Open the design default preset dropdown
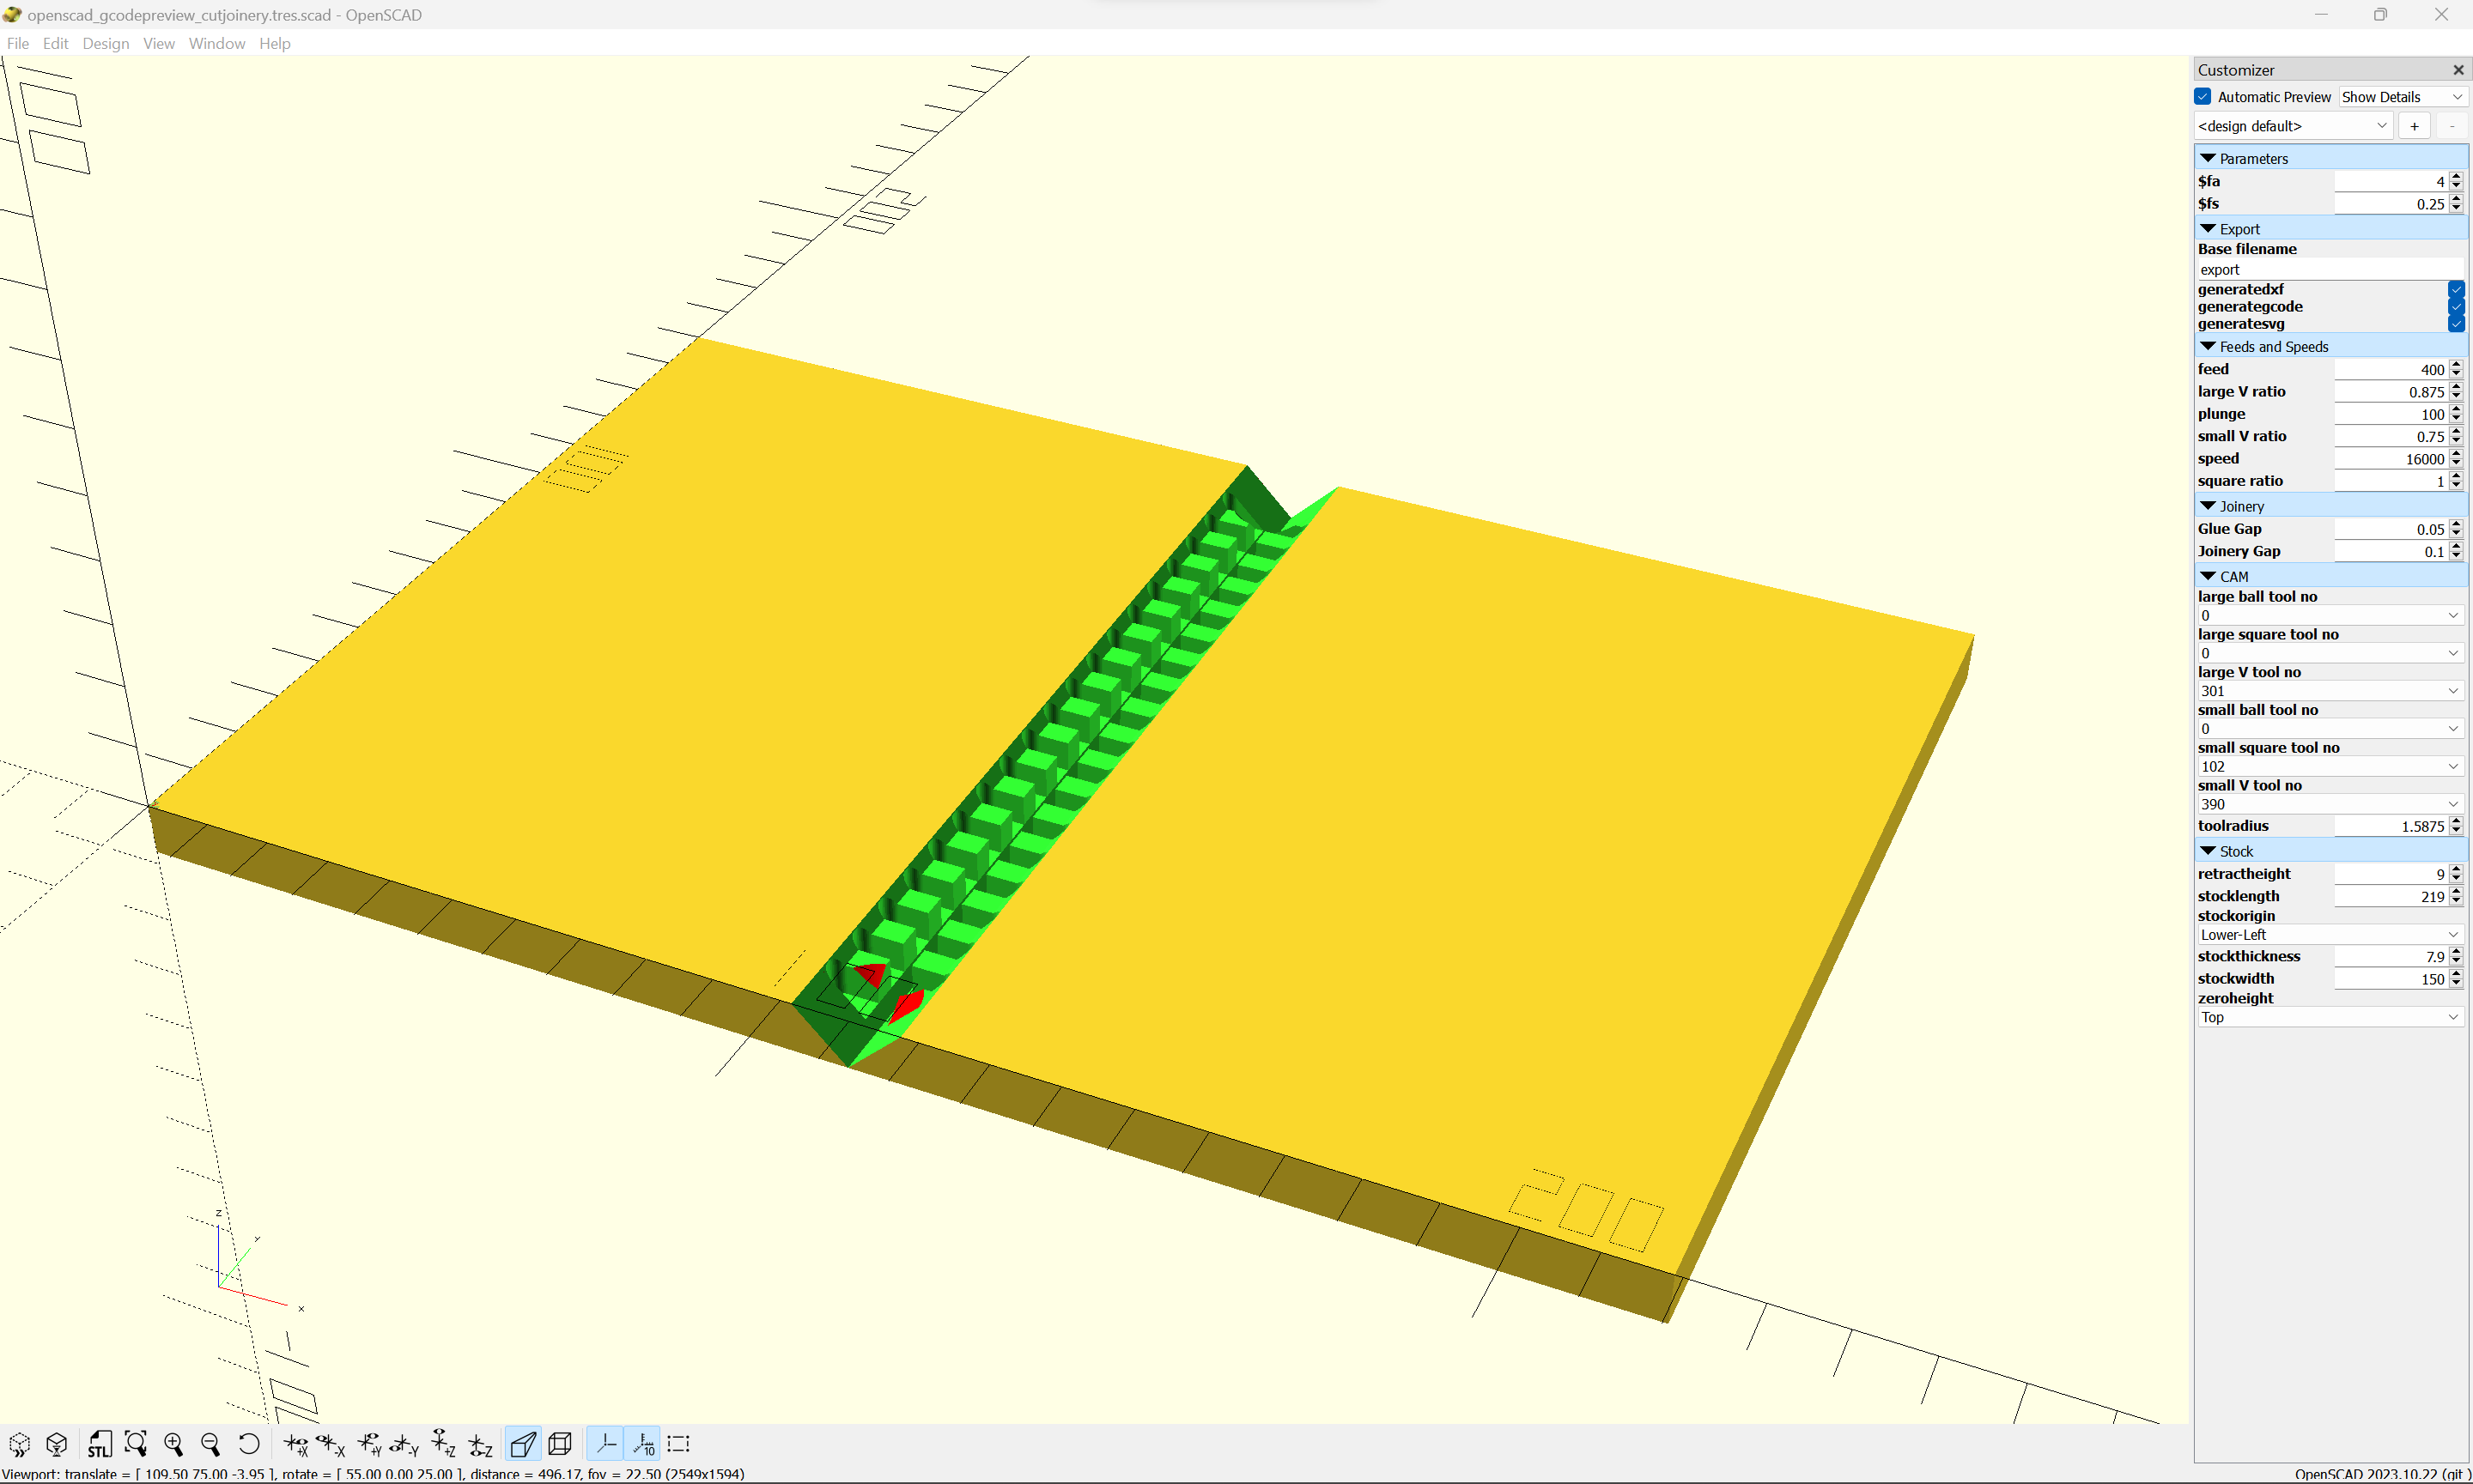The image size is (2473, 1484). [2292, 126]
